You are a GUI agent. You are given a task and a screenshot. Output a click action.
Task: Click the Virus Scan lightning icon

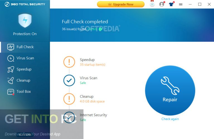point(11,58)
